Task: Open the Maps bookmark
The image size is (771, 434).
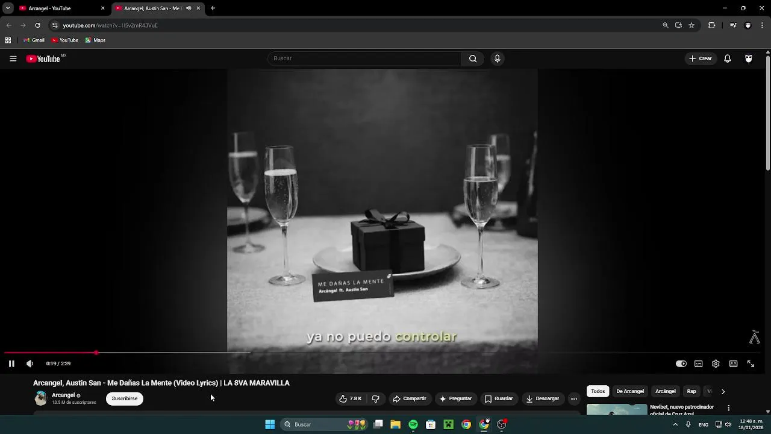Action: 95,40
